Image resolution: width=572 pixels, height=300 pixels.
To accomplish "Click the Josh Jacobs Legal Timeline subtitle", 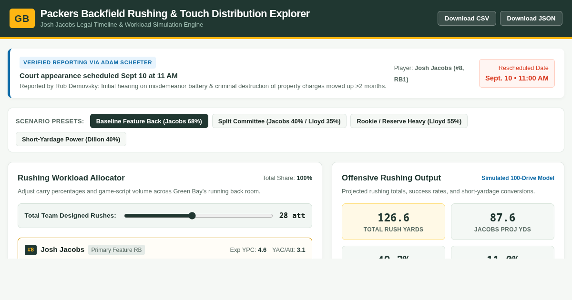I will click(x=122, y=25).
